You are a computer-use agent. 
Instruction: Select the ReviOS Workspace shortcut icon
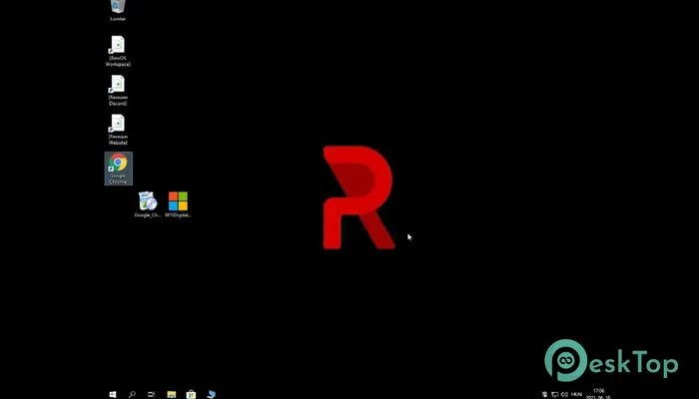click(118, 51)
